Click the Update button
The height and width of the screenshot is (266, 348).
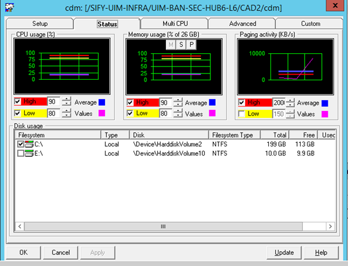point(284,253)
